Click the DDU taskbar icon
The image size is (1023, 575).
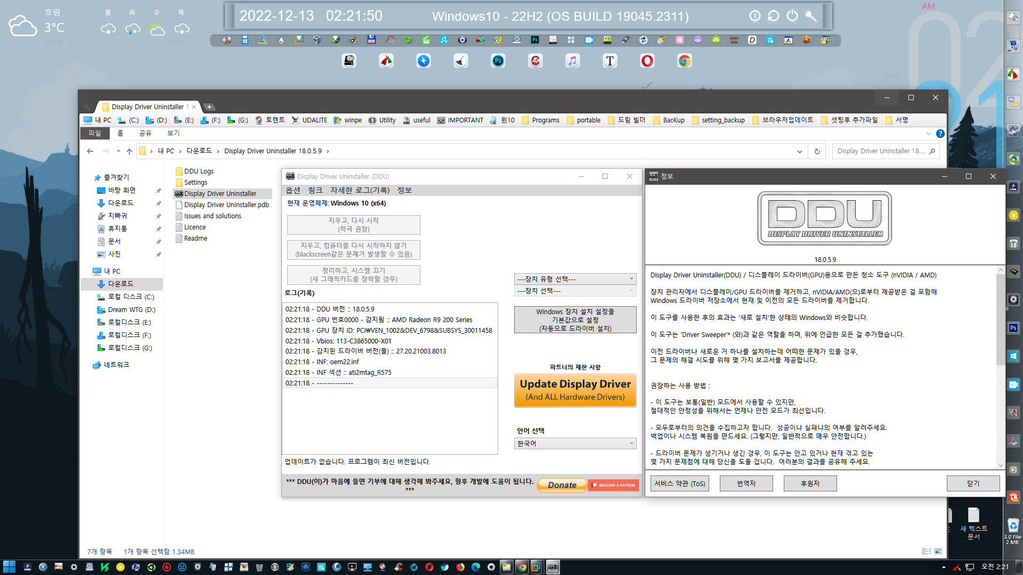pyautogui.click(x=553, y=567)
